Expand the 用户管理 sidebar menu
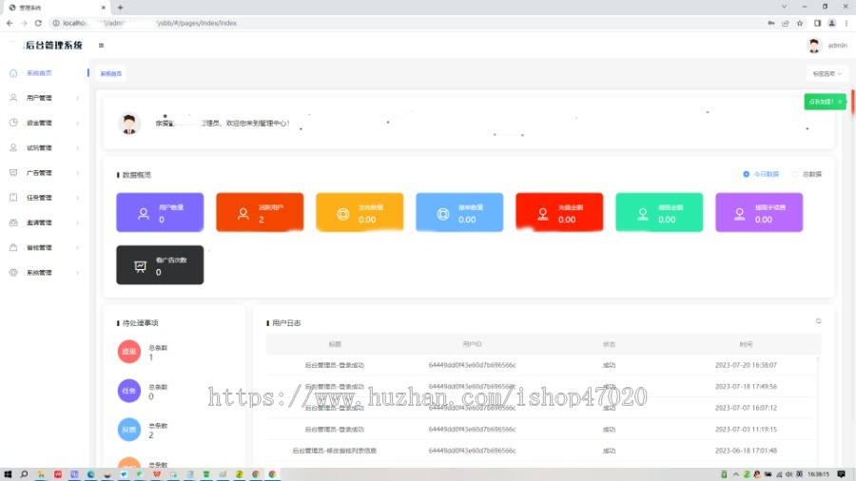 45,98
